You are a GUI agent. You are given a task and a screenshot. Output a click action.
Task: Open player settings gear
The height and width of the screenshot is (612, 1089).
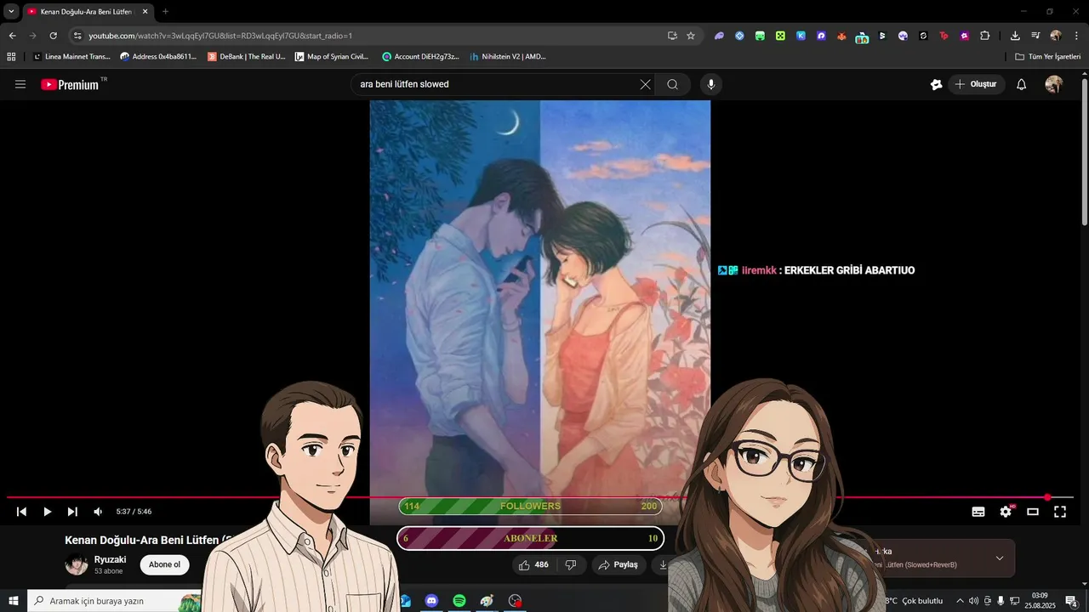tap(1006, 512)
